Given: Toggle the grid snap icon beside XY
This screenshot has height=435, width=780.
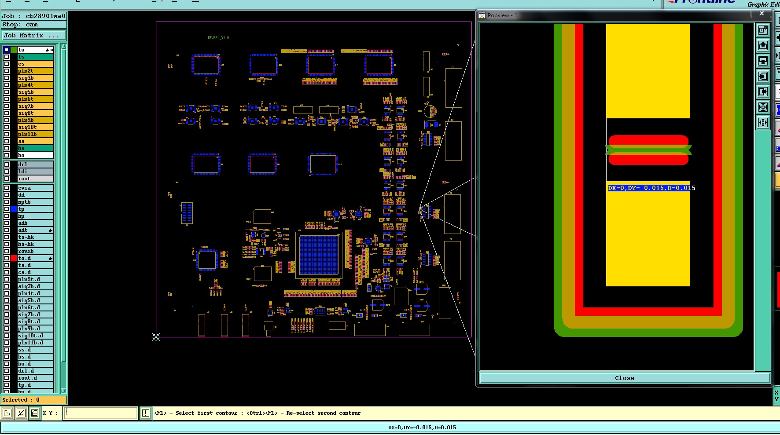Looking at the screenshot, I should coord(35,413).
